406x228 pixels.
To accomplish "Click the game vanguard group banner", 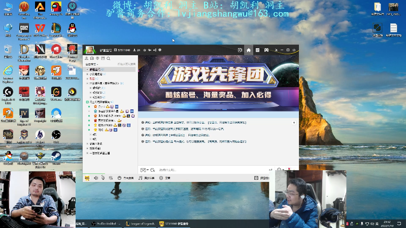I will click(x=218, y=83).
